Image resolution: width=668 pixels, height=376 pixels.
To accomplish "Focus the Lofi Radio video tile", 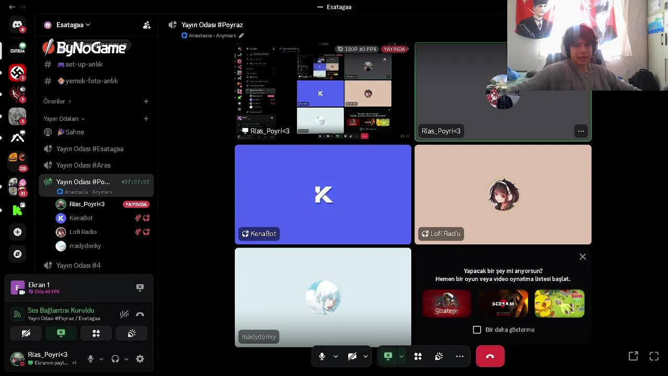I will click(503, 194).
